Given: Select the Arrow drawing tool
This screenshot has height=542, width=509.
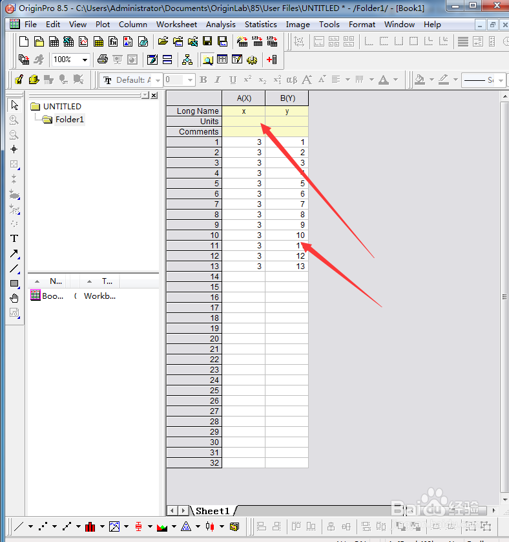Looking at the screenshot, I should (x=14, y=254).
